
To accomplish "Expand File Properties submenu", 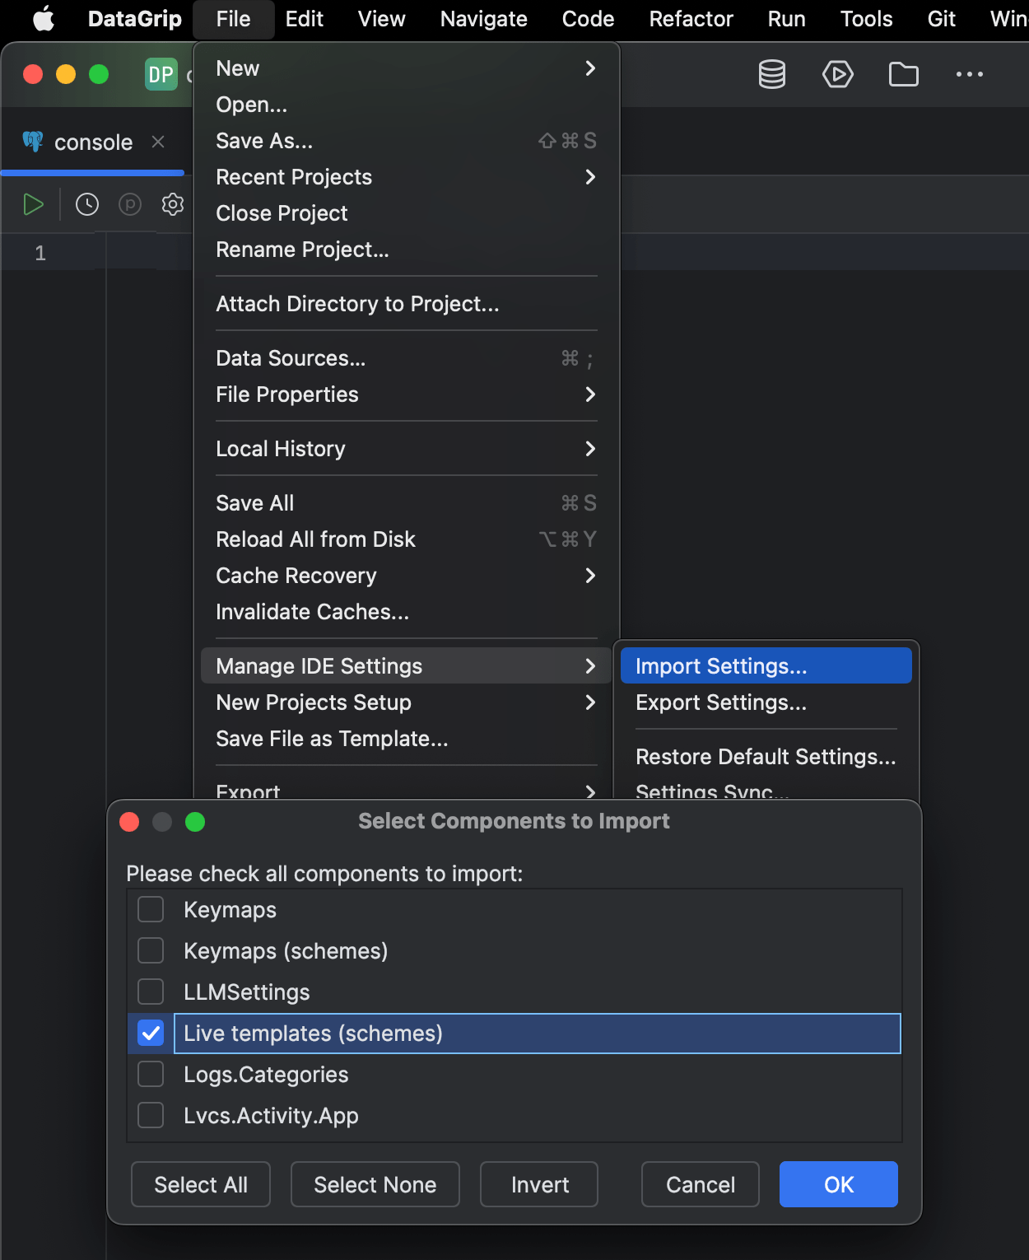I will tap(590, 394).
